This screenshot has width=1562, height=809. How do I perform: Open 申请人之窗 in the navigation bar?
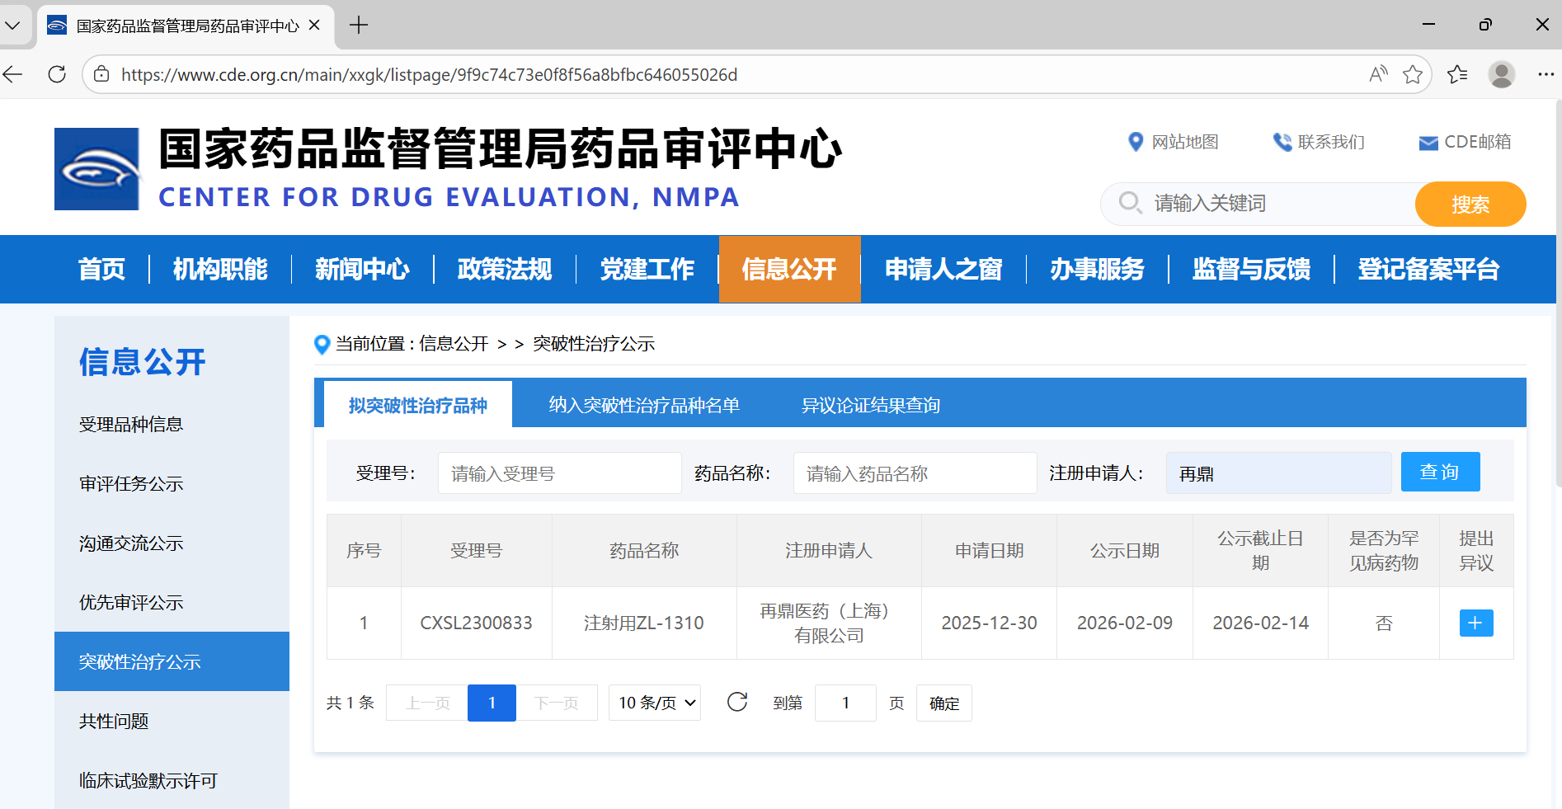coord(943,269)
